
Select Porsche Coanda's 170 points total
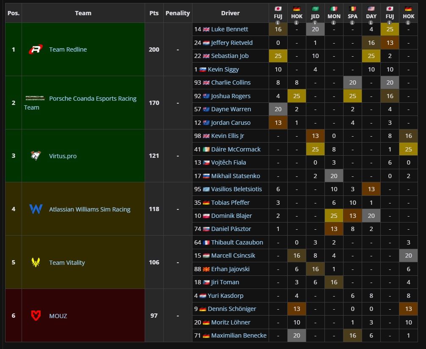154,103
